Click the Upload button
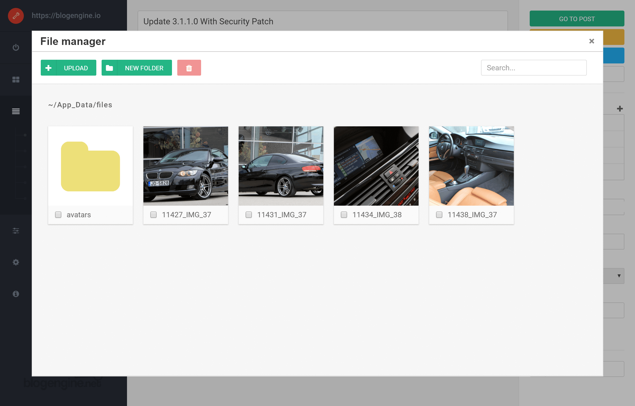The width and height of the screenshot is (635, 406). pyautogui.click(x=68, y=68)
